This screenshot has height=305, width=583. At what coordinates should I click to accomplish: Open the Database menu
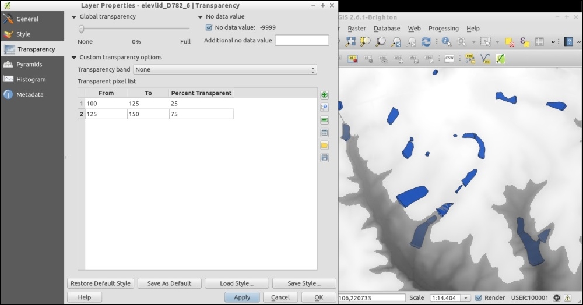point(387,28)
